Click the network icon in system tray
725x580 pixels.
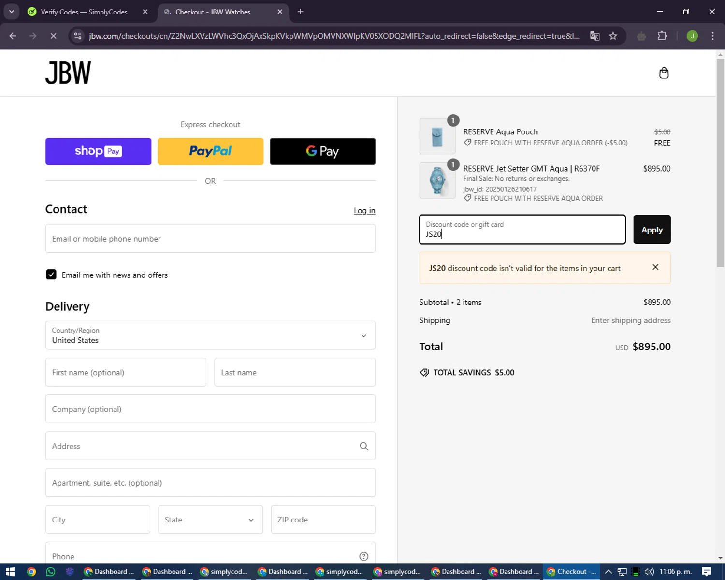point(622,572)
